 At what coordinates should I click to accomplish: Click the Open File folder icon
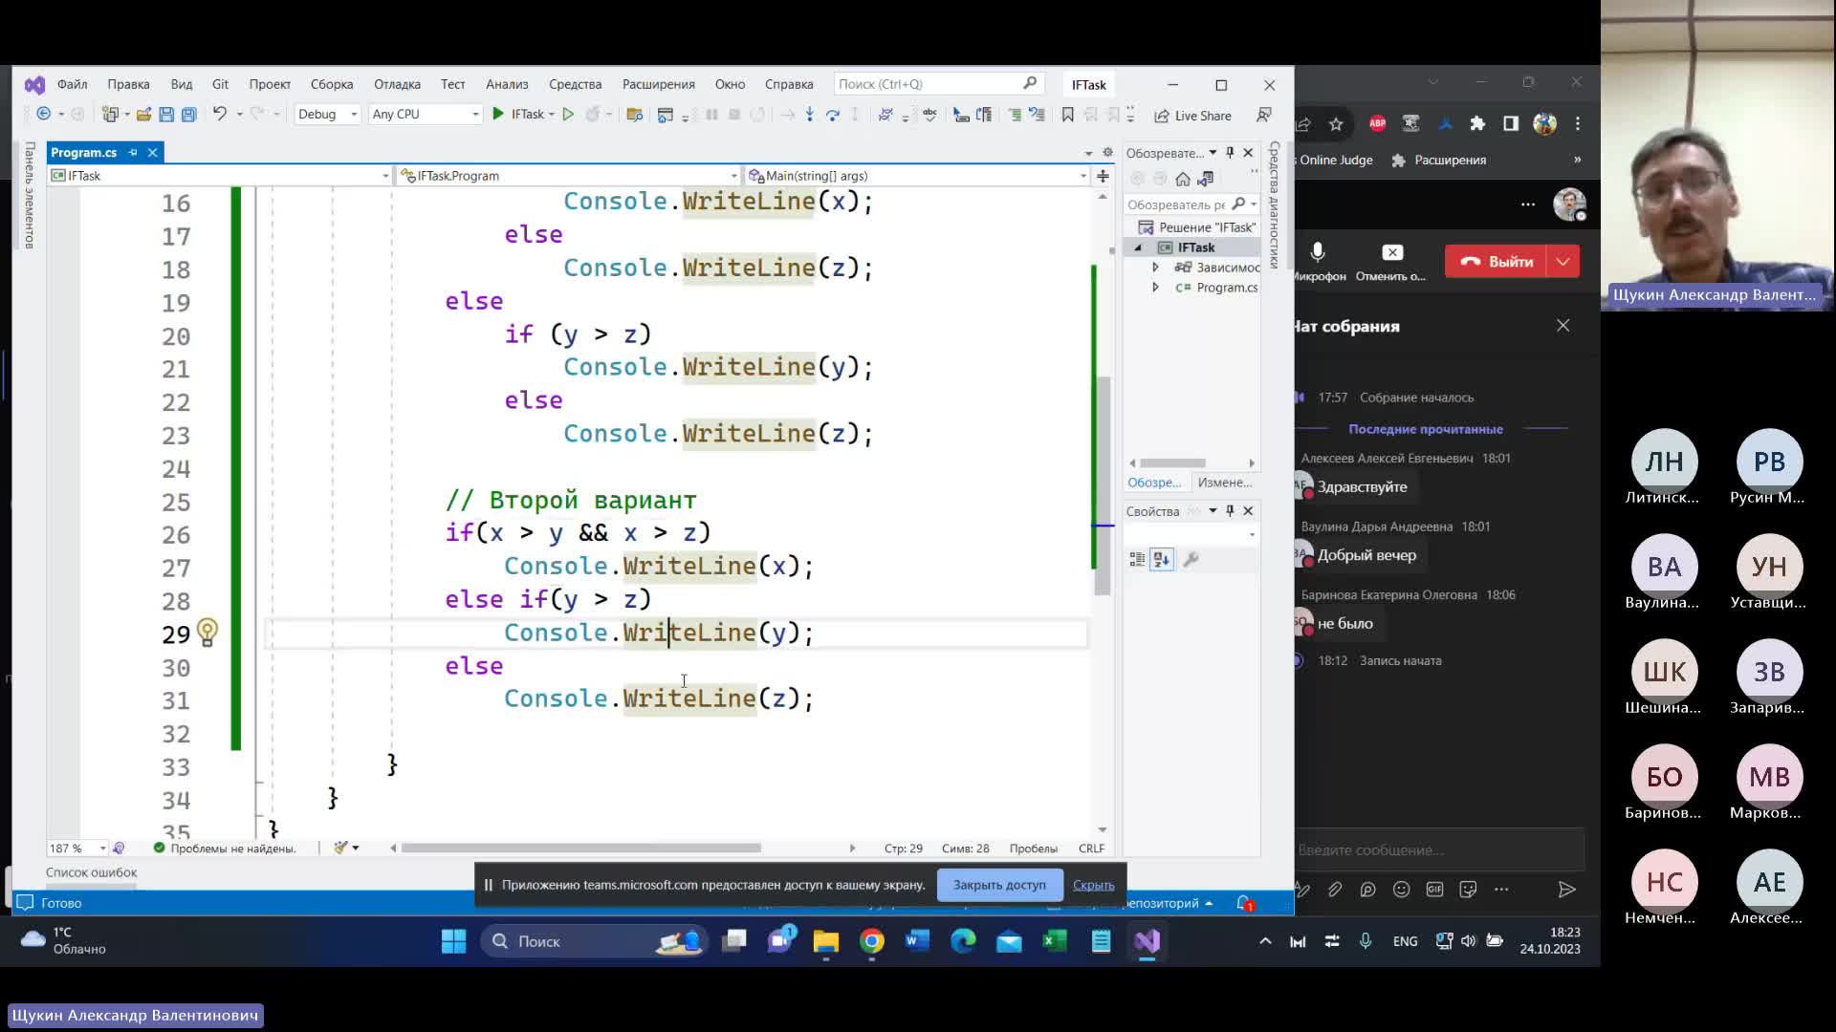pos(143,115)
